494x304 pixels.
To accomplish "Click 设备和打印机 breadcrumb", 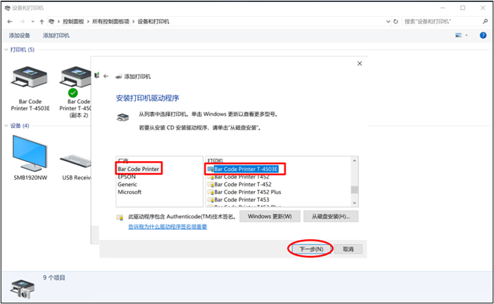I will point(153,21).
